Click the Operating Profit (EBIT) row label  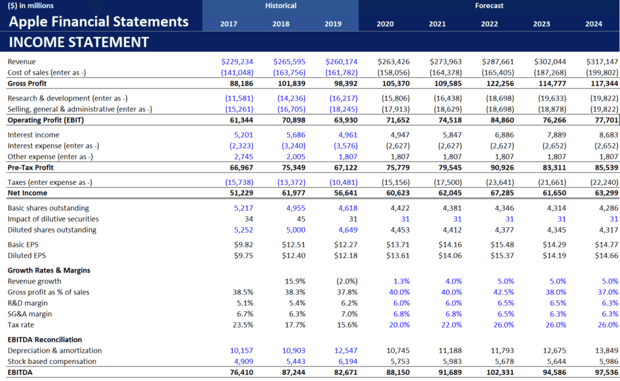tap(45, 121)
